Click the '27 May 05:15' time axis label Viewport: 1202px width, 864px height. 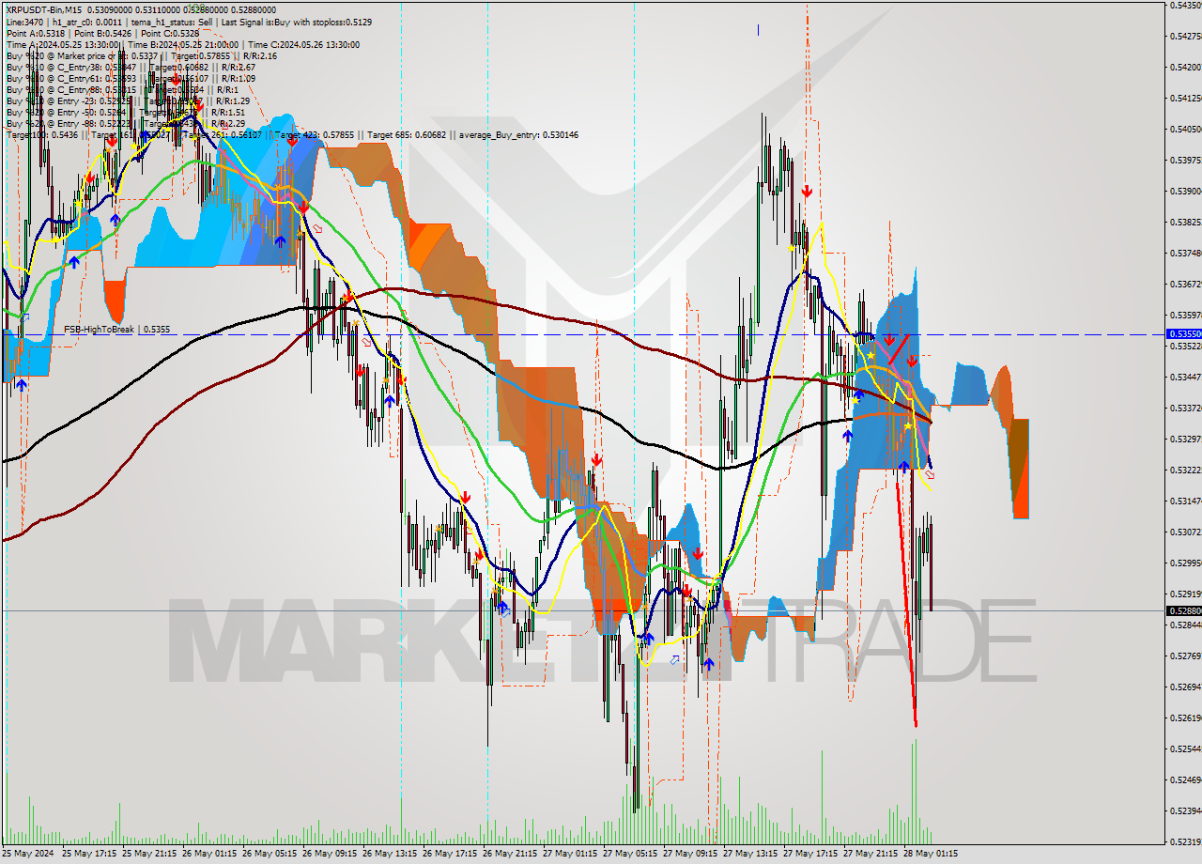click(630, 854)
